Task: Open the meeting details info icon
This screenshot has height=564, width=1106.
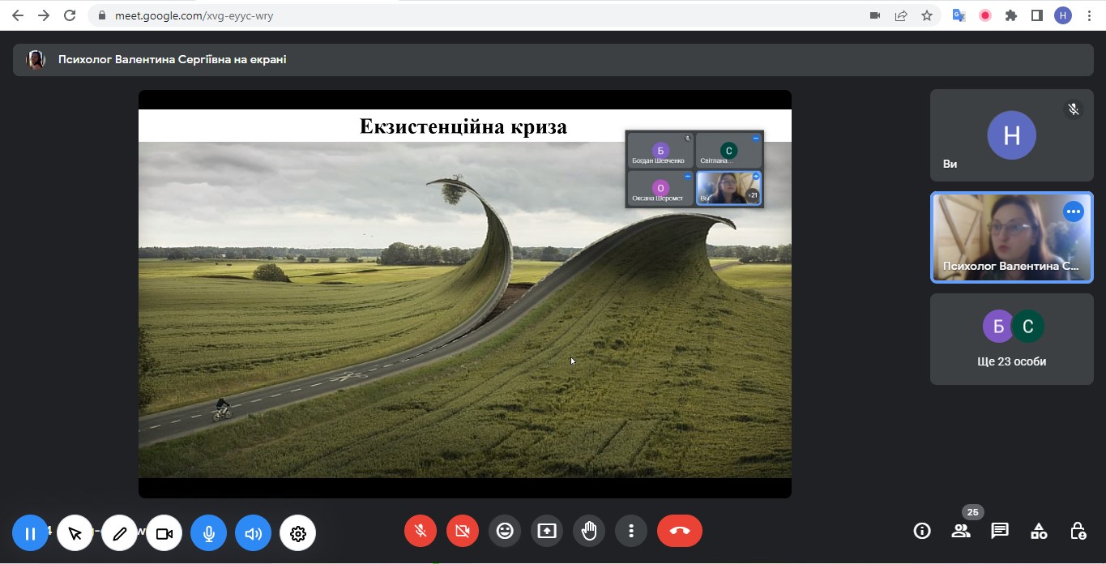Action: (x=922, y=531)
